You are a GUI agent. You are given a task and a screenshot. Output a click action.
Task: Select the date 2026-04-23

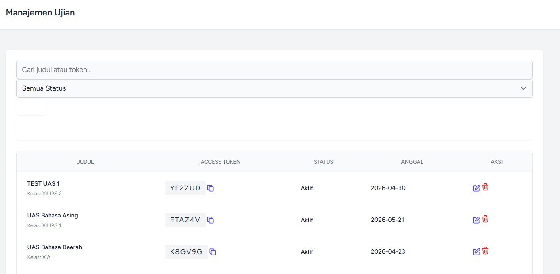388,251
